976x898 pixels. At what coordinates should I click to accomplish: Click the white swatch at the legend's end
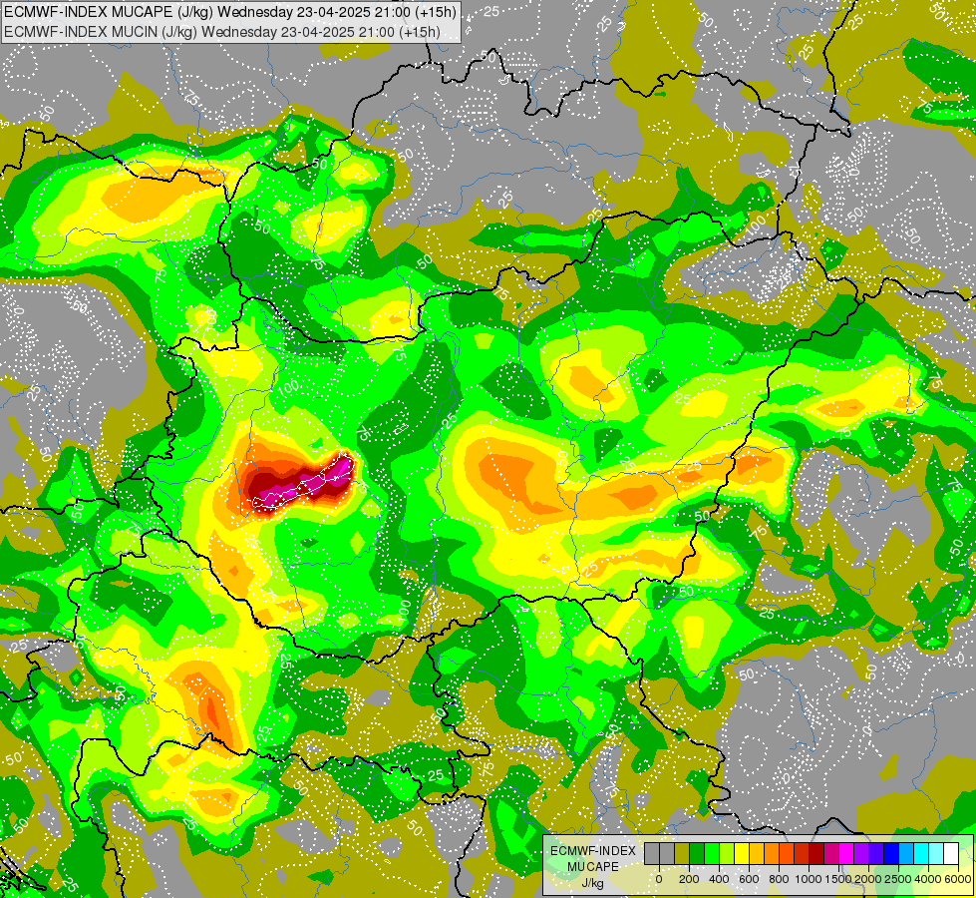pyautogui.click(x=952, y=853)
